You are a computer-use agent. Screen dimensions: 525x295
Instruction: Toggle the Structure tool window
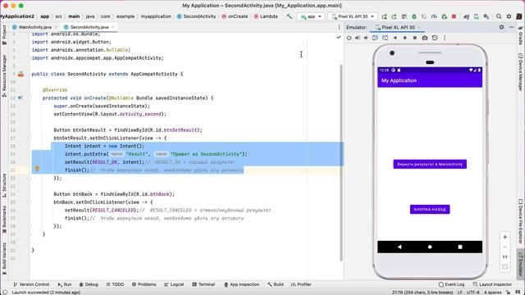(4, 185)
